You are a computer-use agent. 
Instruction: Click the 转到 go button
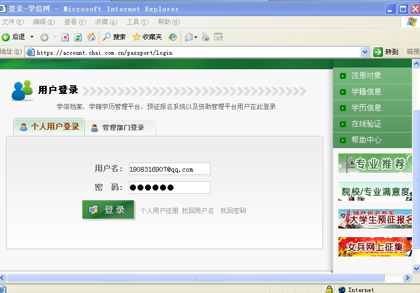tap(386, 52)
